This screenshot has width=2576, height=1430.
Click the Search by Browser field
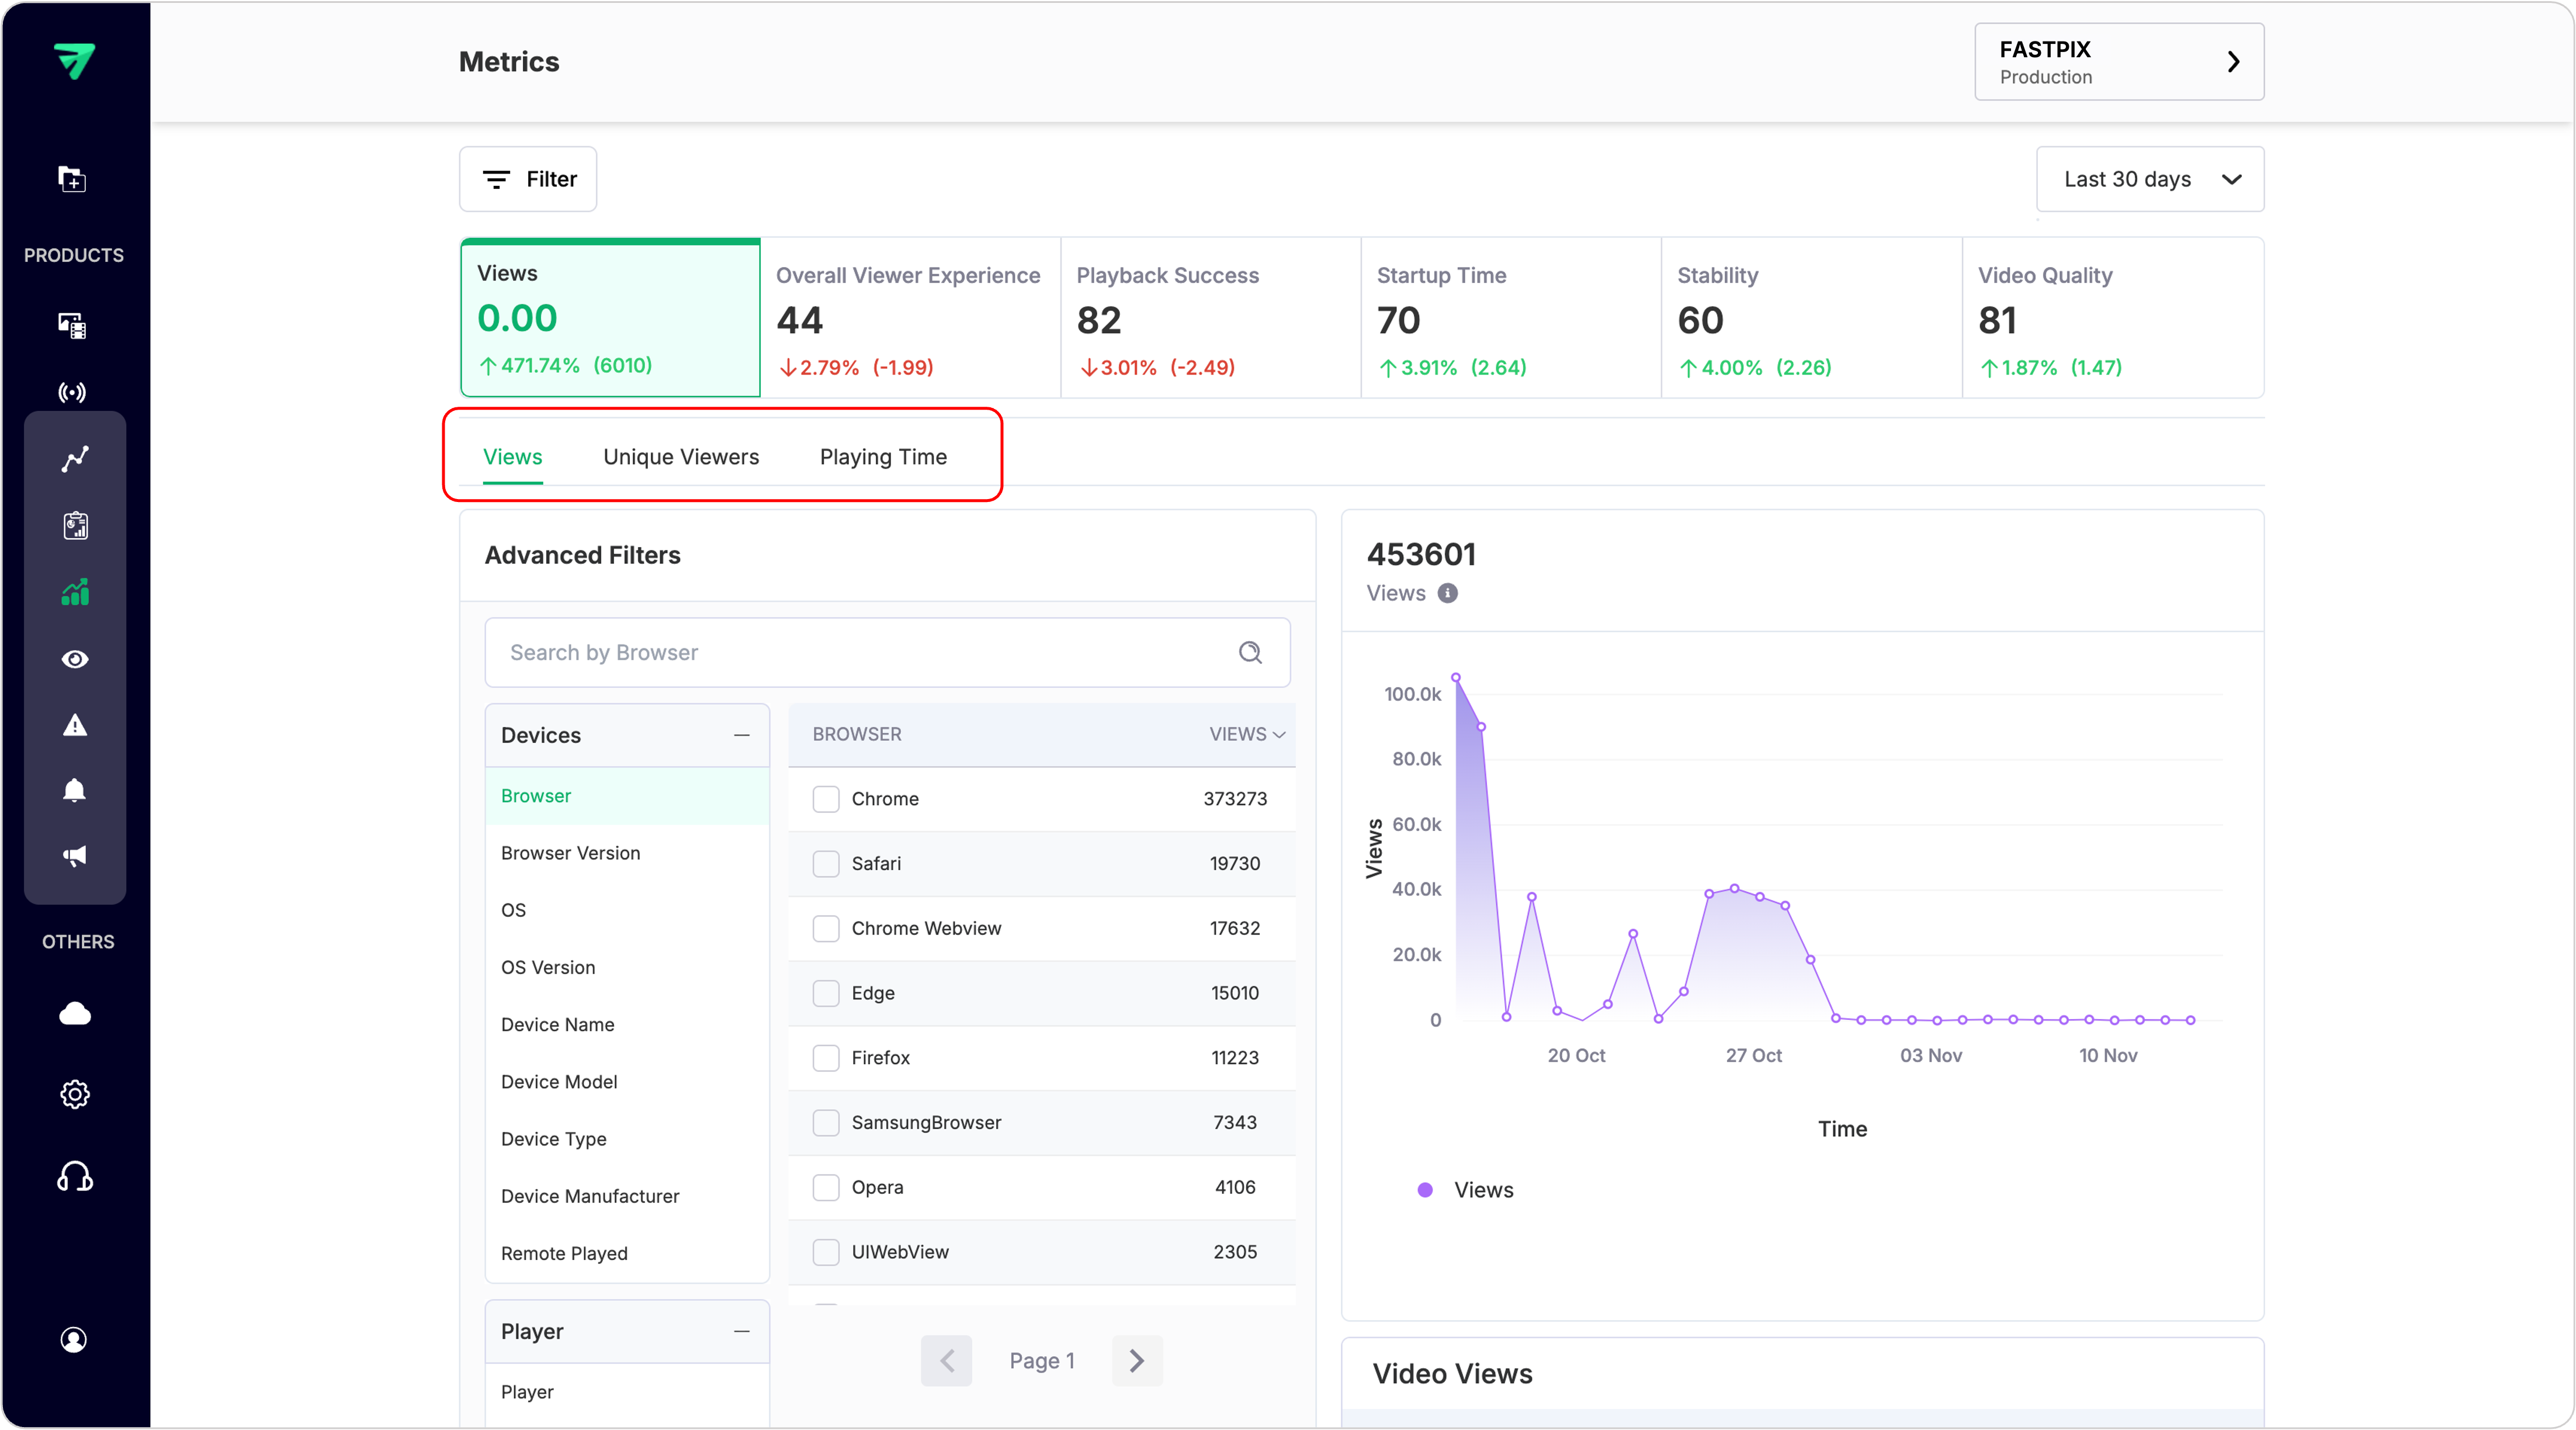coord(870,653)
